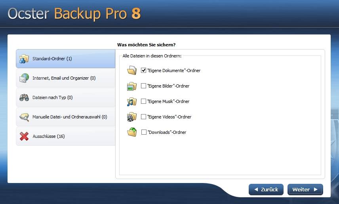Go back with the Zurück button
The image size is (339, 204).
[x=266, y=189]
